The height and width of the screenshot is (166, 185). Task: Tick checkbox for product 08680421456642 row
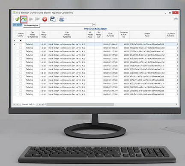pyautogui.click(x=21, y=44)
